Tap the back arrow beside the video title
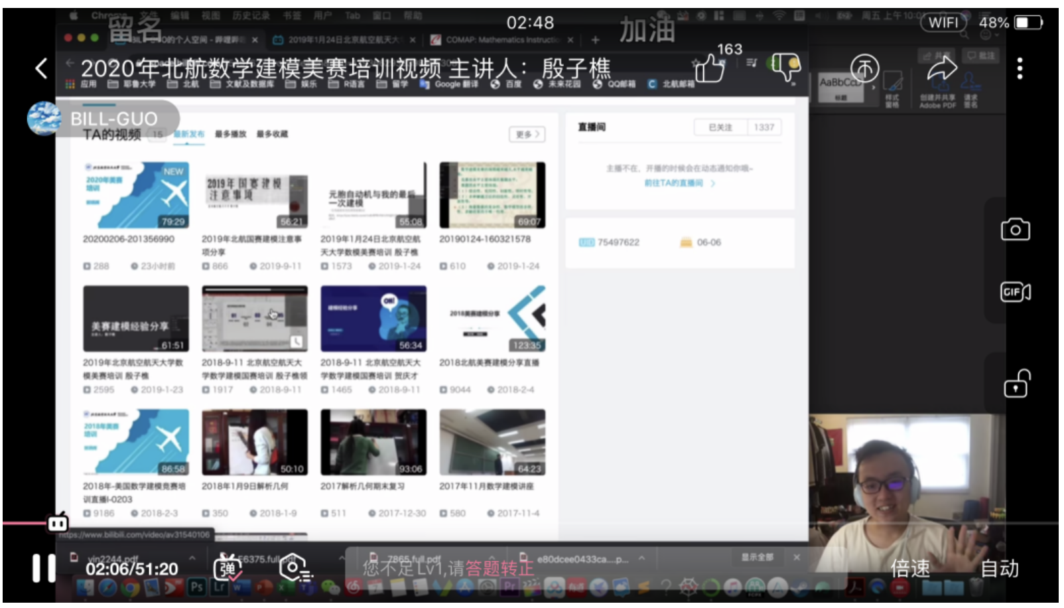This screenshot has height=608, width=1064. click(x=41, y=68)
